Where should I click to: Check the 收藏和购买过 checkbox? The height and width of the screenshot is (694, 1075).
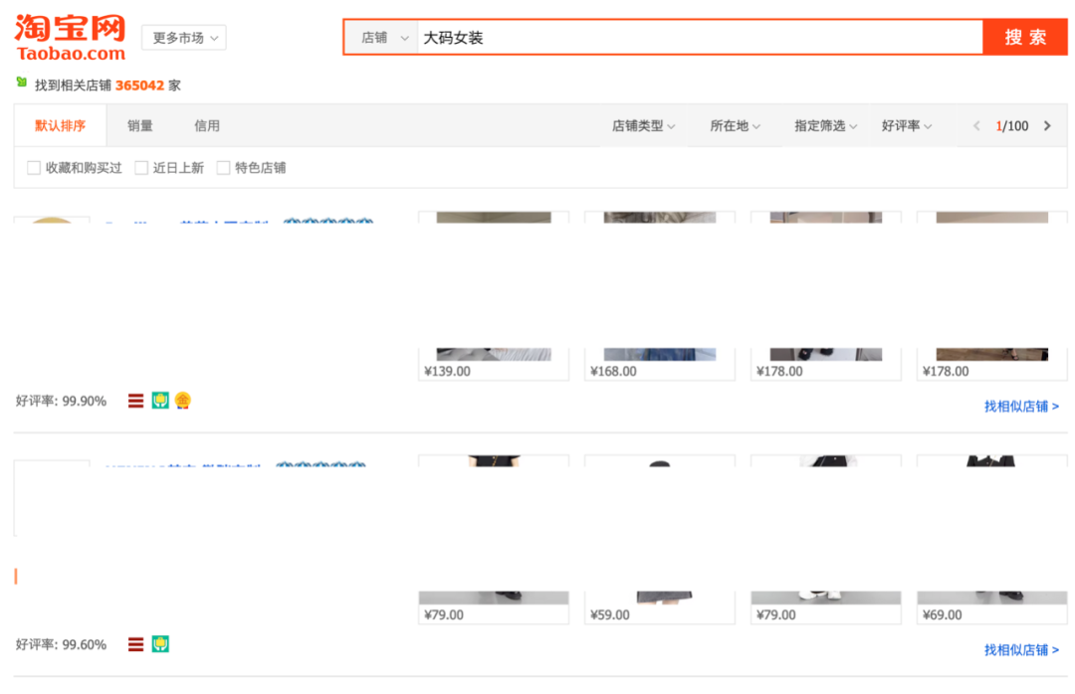tap(34, 168)
